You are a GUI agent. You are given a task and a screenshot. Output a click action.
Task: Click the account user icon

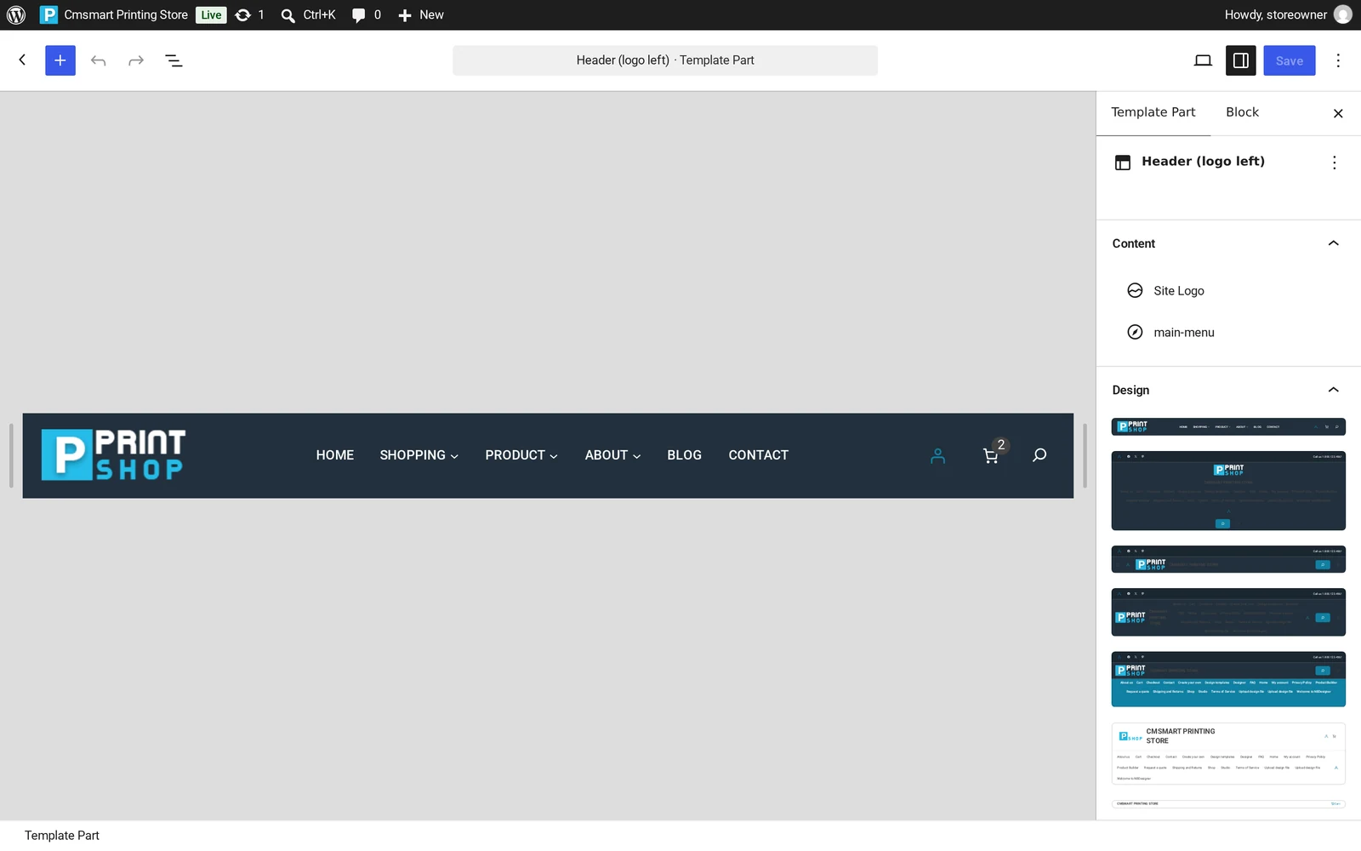937,456
